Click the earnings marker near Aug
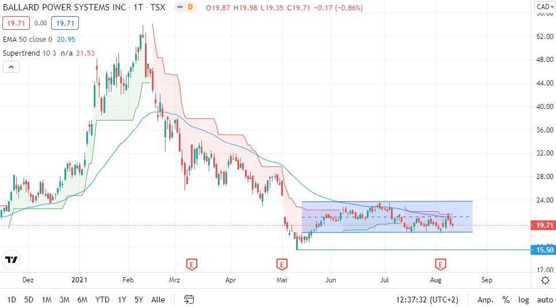The image size is (556, 307). coord(441,264)
